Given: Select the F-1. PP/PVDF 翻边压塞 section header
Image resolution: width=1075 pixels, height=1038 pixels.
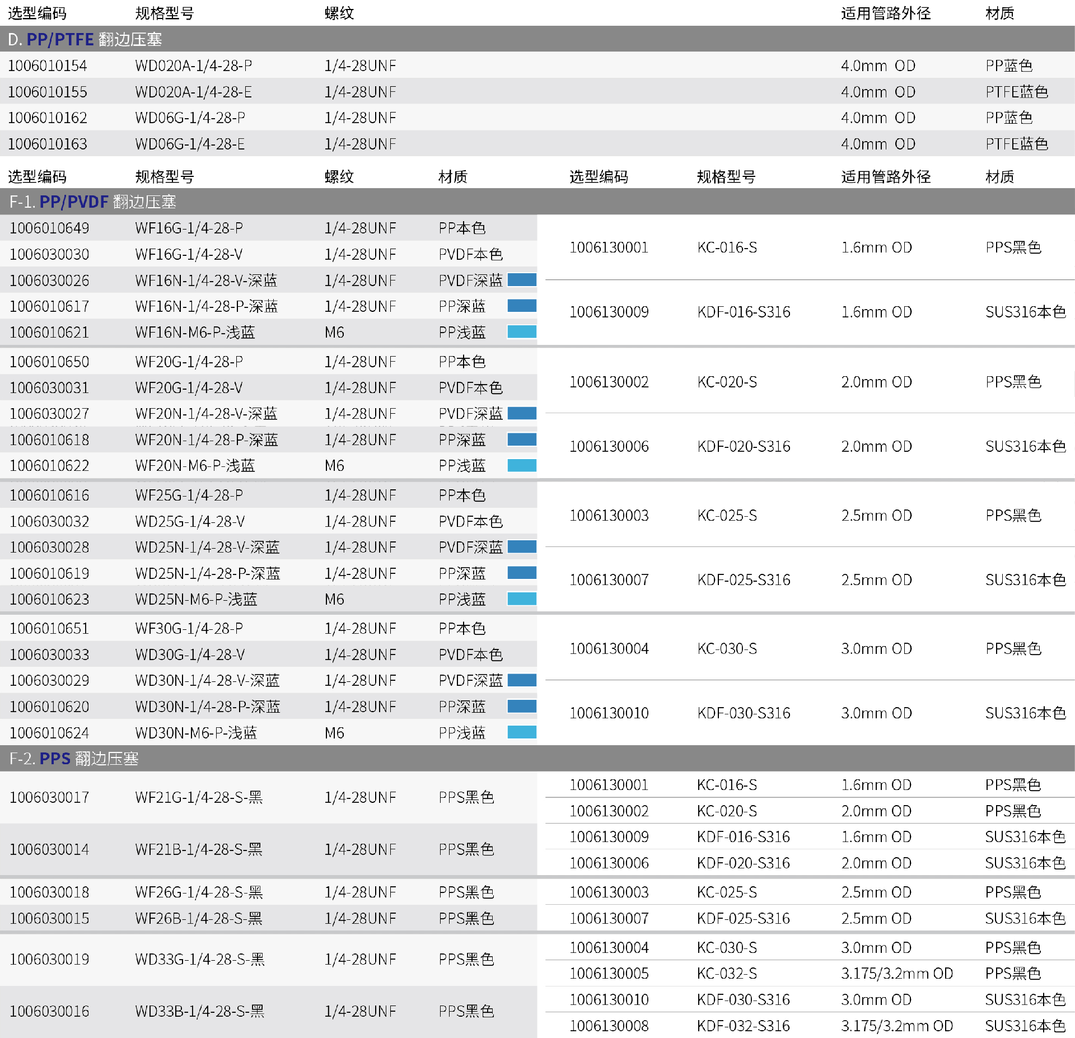Looking at the screenshot, I should pyautogui.click(x=93, y=202).
